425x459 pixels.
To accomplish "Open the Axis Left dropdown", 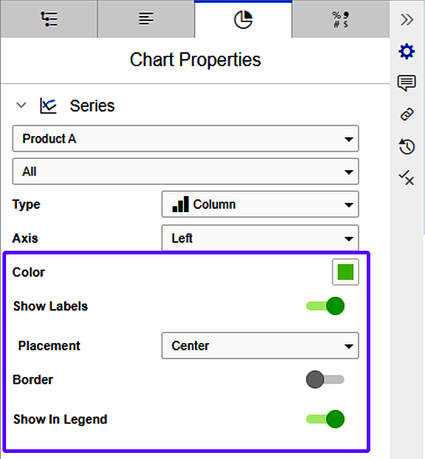I will [260, 238].
